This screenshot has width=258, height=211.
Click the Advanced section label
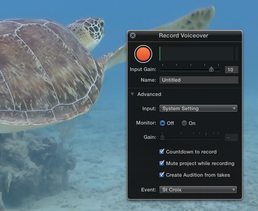coord(149,94)
